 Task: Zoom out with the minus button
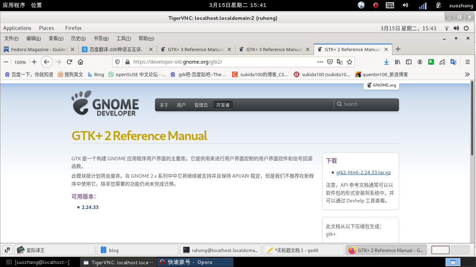[6, 62]
